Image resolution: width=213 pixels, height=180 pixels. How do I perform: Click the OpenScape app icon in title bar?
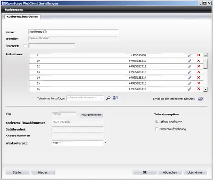tap(3, 3)
